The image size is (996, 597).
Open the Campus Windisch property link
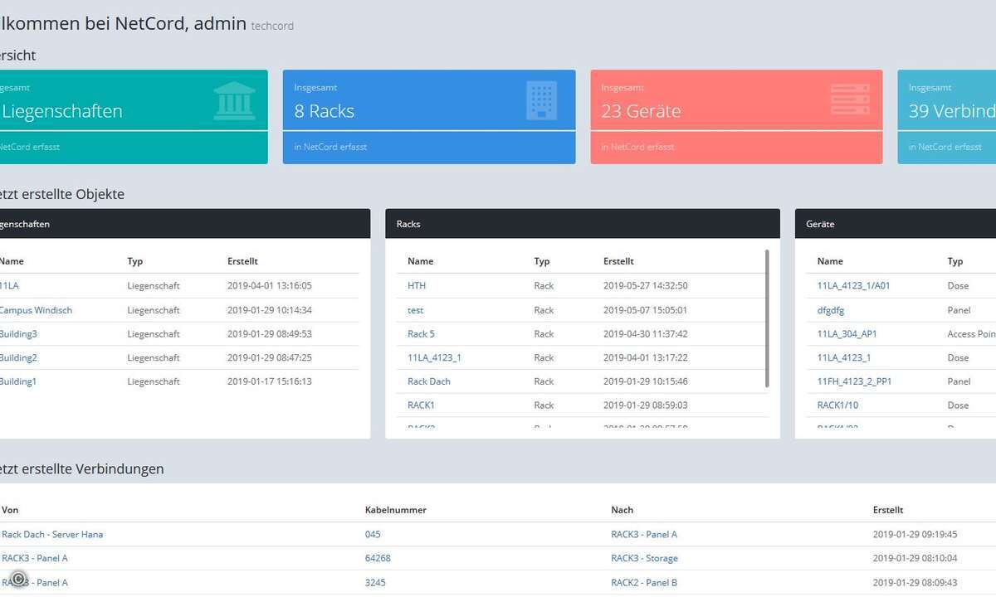click(36, 310)
